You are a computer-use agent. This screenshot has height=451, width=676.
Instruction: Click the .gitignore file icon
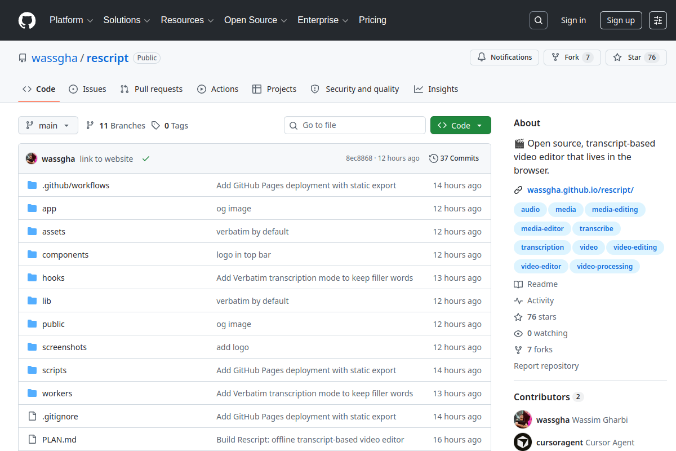32,416
